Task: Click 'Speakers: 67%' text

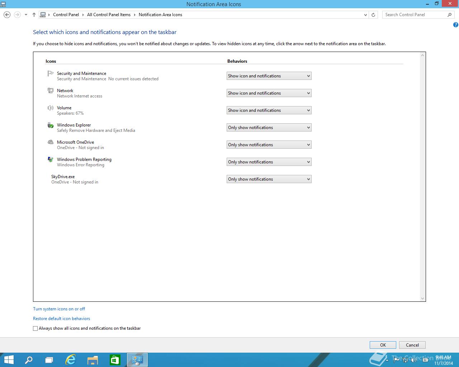Action: (70, 113)
